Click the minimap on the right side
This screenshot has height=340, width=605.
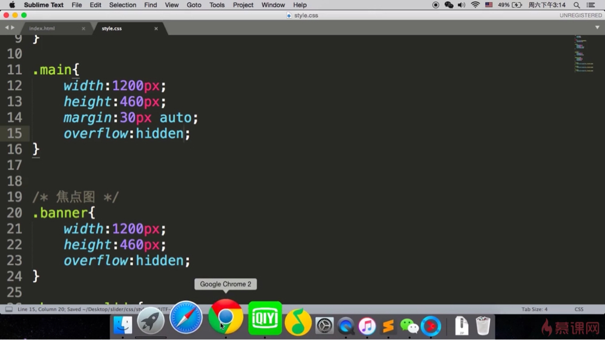(x=583, y=54)
